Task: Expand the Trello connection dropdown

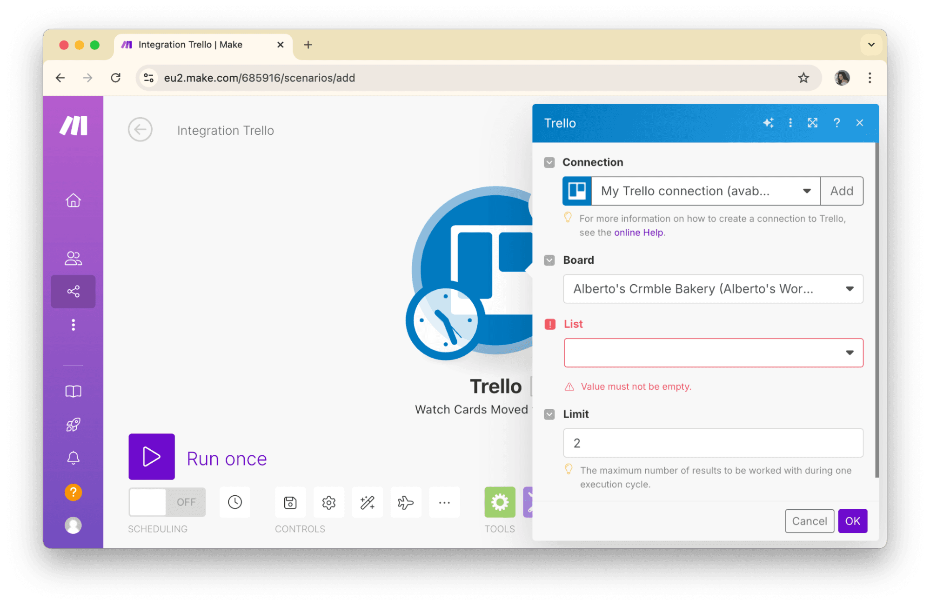Action: (704, 191)
